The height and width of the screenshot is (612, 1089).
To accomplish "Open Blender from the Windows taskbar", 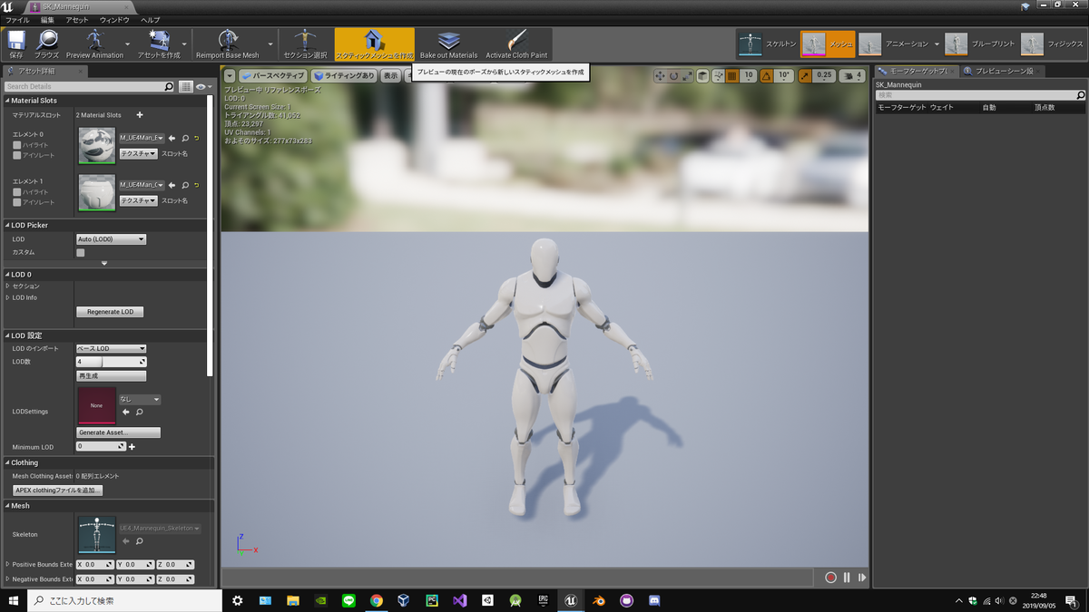I will pos(599,600).
